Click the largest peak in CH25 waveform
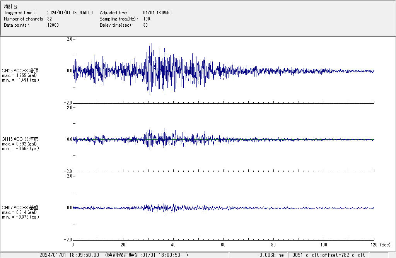Screen dimensions: 396x258 152,44
